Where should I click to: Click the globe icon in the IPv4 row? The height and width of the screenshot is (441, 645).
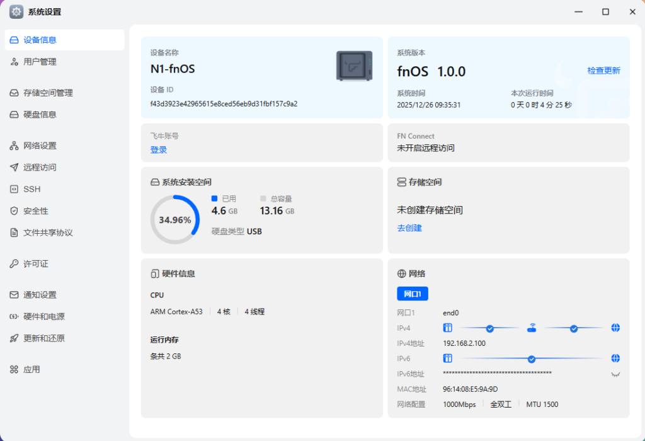tap(615, 328)
